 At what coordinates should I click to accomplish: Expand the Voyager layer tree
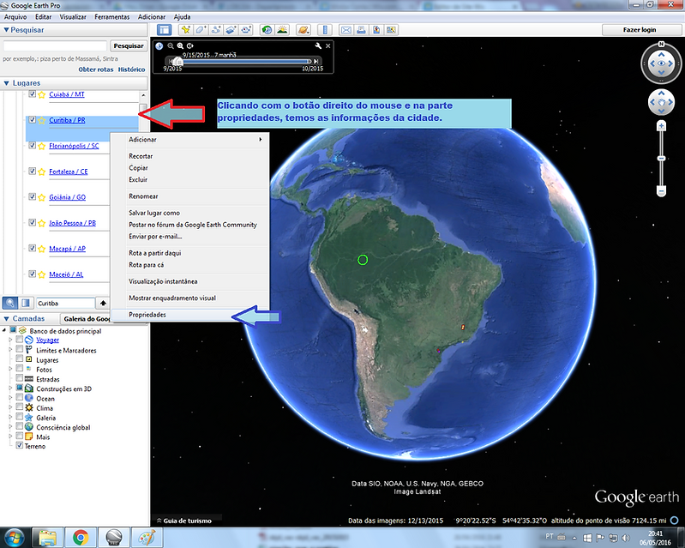tap(10, 340)
